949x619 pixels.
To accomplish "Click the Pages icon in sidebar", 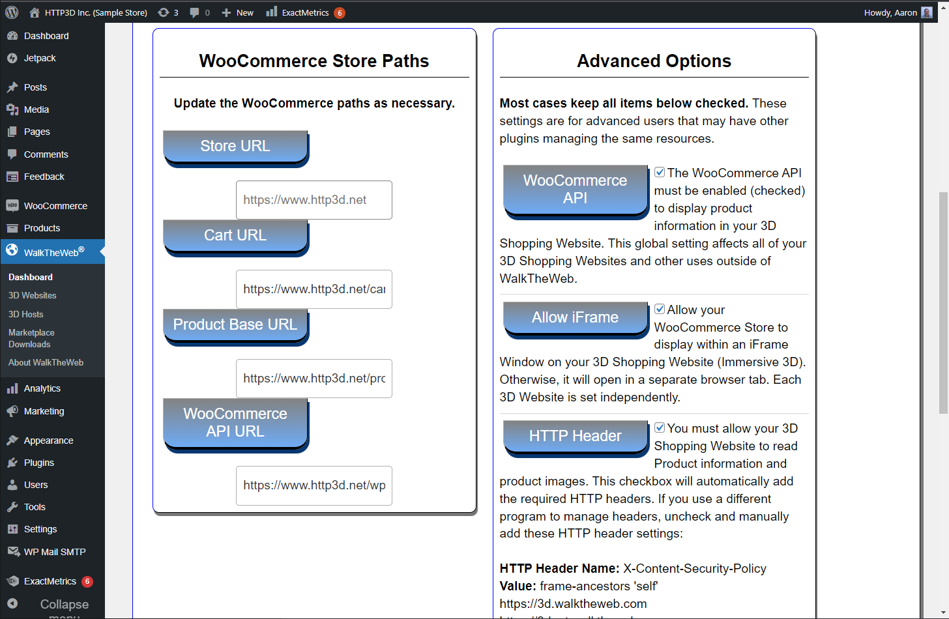I will (12, 132).
